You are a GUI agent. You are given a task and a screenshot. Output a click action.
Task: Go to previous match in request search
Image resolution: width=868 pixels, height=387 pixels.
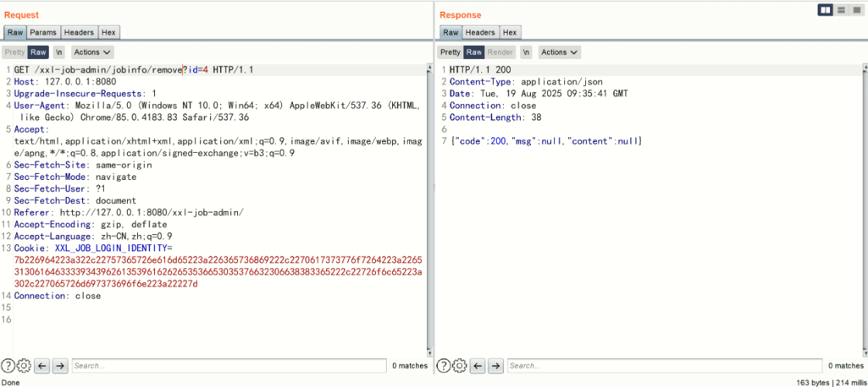coord(43,365)
